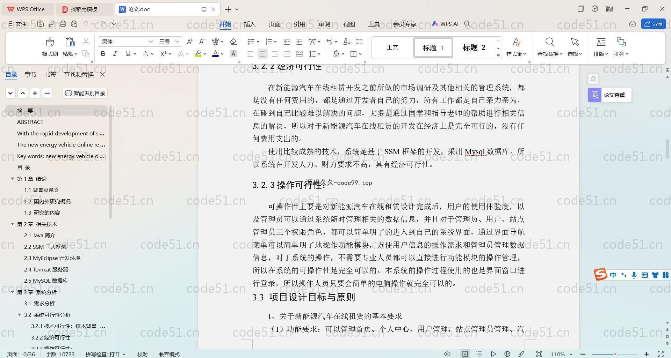Click the 论文查重 panel icon

[x=595, y=95]
